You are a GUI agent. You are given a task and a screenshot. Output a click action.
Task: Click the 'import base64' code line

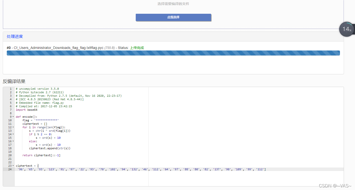coord(27,110)
